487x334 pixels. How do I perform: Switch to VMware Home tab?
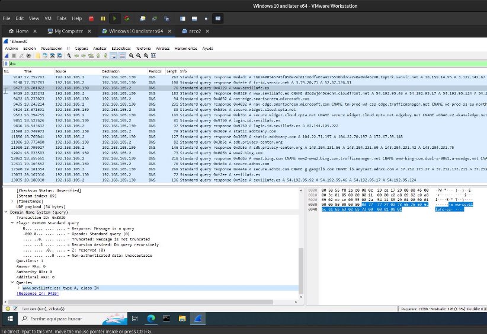[22, 31]
